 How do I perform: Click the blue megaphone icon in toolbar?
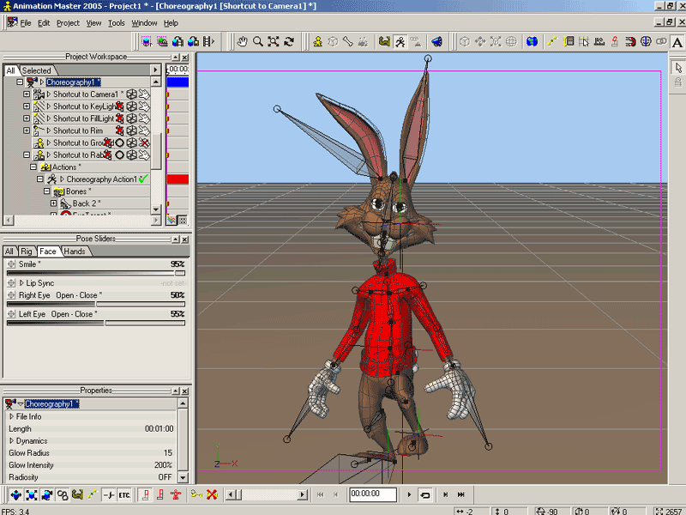click(436, 41)
